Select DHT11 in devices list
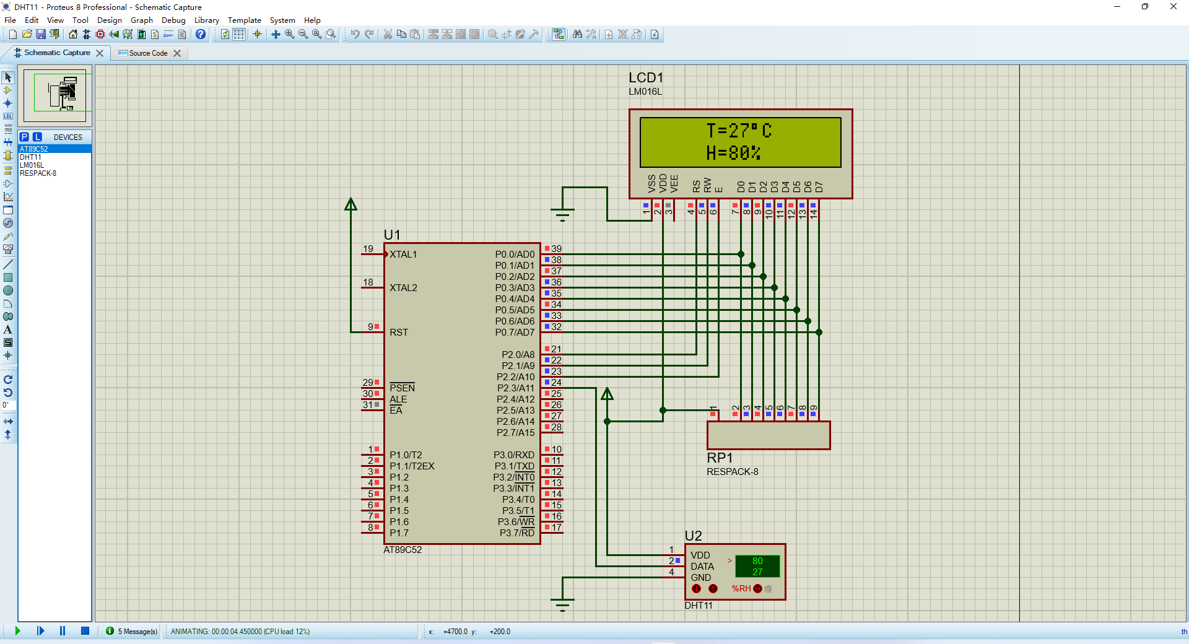 55,157
